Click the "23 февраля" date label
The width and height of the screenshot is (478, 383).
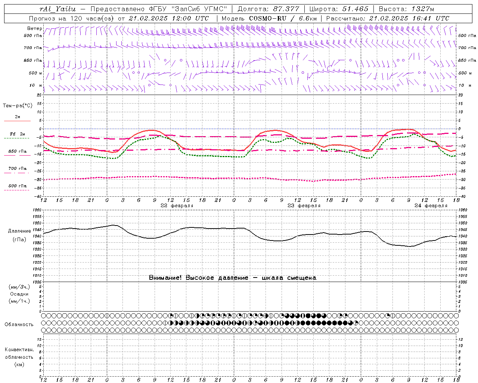(x=304, y=206)
